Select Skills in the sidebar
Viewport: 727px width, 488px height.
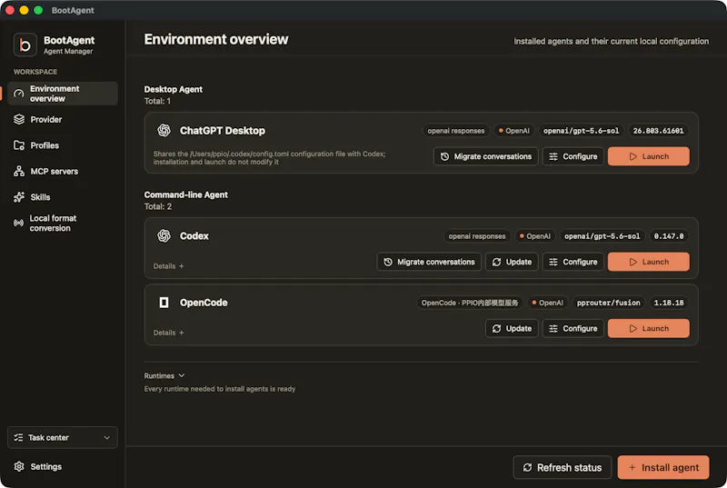pos(63,197)
